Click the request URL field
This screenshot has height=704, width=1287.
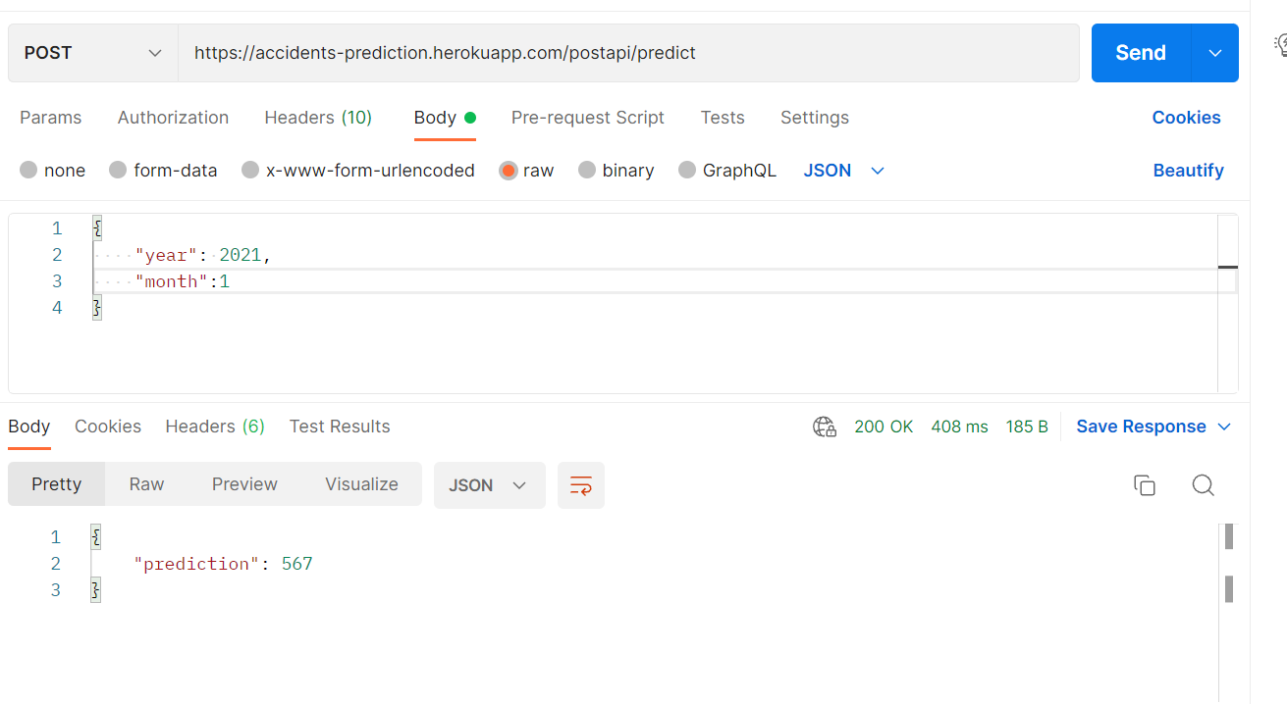tap(628, 53)
